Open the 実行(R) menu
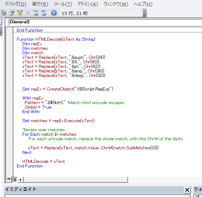 (40, 4)
